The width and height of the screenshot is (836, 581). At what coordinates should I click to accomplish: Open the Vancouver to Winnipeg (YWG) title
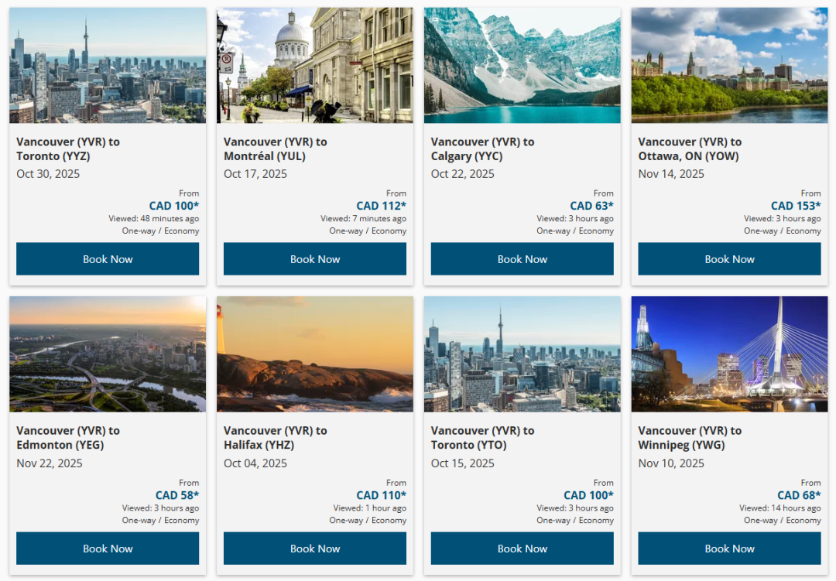pyautogui.click(x=690, y=438)
